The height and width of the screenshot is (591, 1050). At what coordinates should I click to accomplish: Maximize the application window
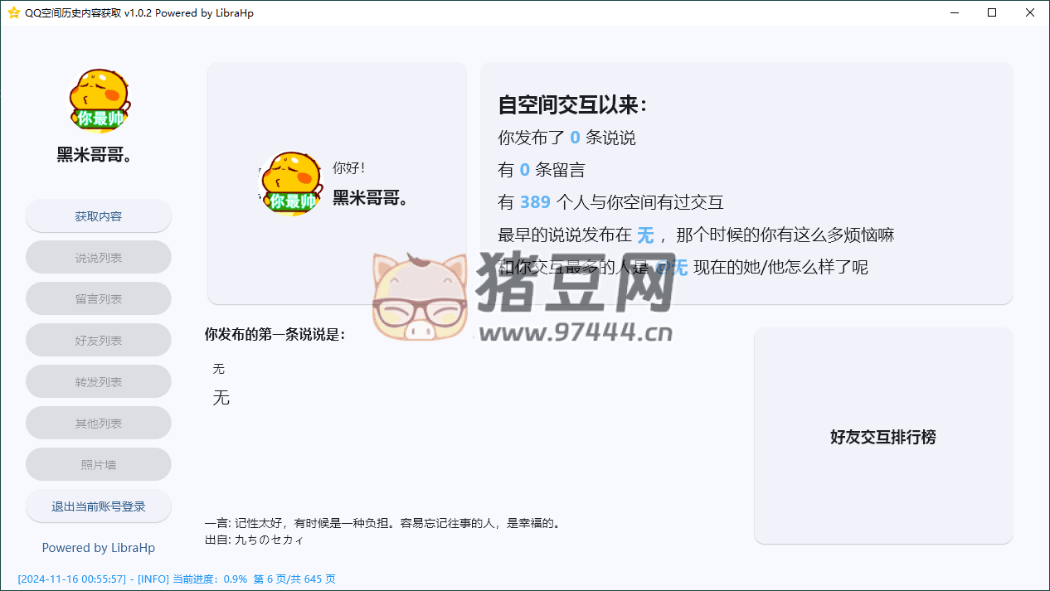[x=993, y=12]
